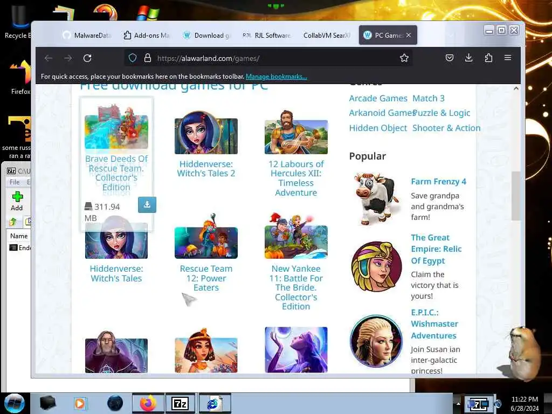The width and height of the screenshot is (552, 414).
Task: Open E.P.I.C.: Wishmaster Adventures link
Action: coord(434,324)
